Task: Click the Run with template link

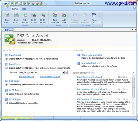Action: [x=26, y=77]
